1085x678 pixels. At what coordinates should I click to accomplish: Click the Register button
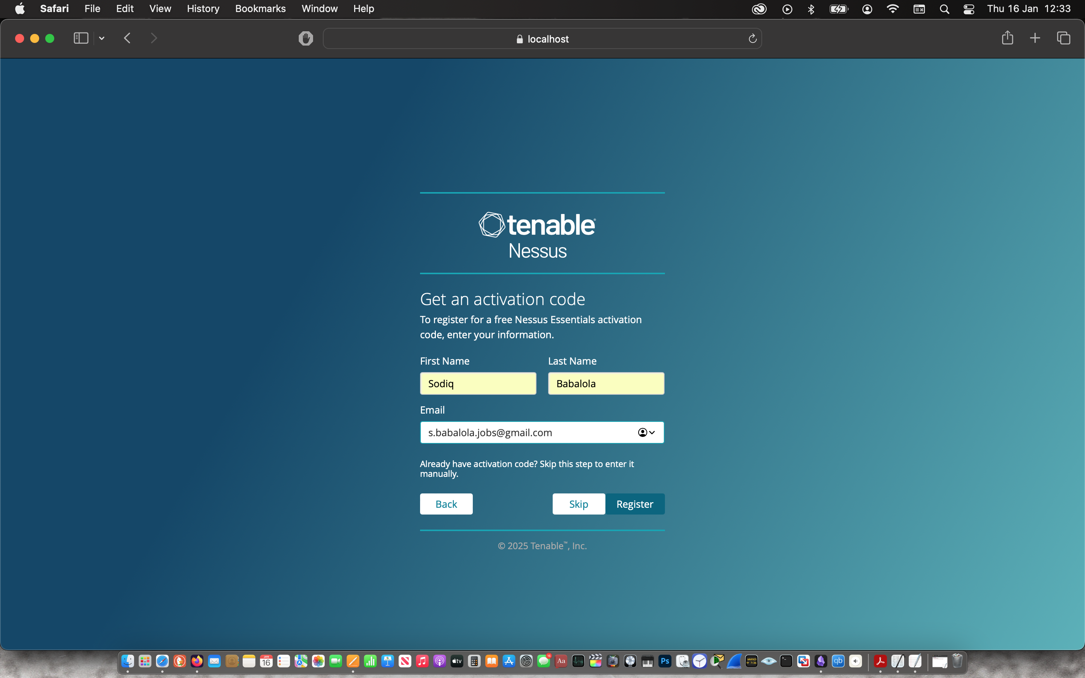click(634, 504)
